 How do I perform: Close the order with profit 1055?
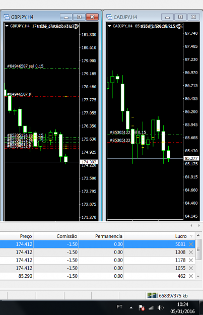coord(191,268)
